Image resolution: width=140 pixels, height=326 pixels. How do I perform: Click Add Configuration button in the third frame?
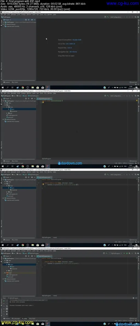click(x=116, y=175)
